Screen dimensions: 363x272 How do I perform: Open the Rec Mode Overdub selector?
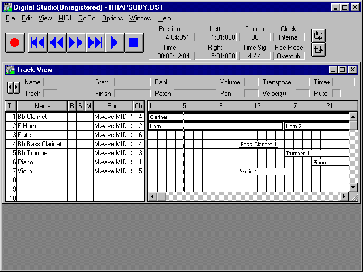pos(289,56)
